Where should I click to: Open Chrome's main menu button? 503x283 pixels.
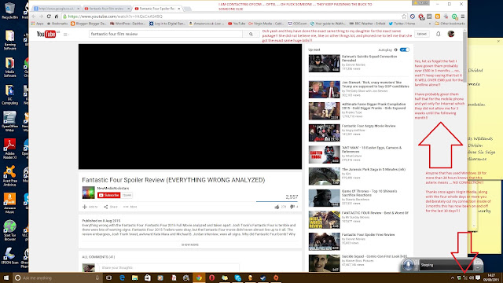coord(463,17)
